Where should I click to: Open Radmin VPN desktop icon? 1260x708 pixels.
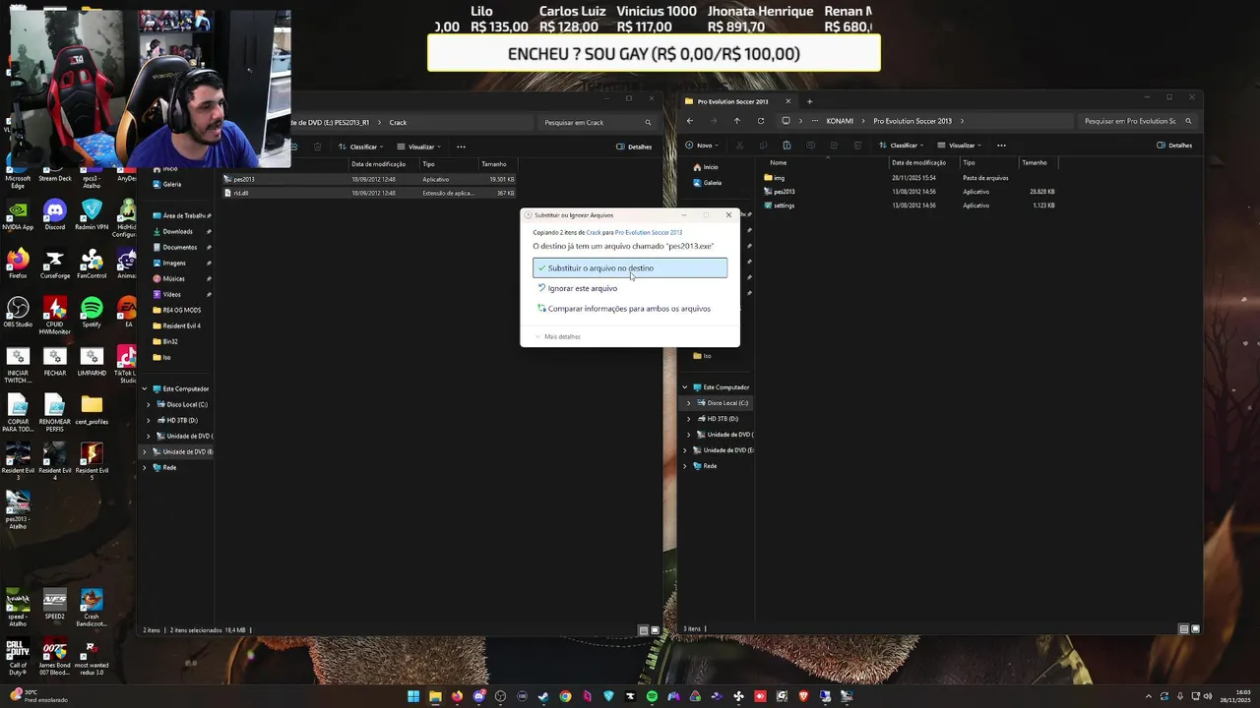click(x=92, y=214)
